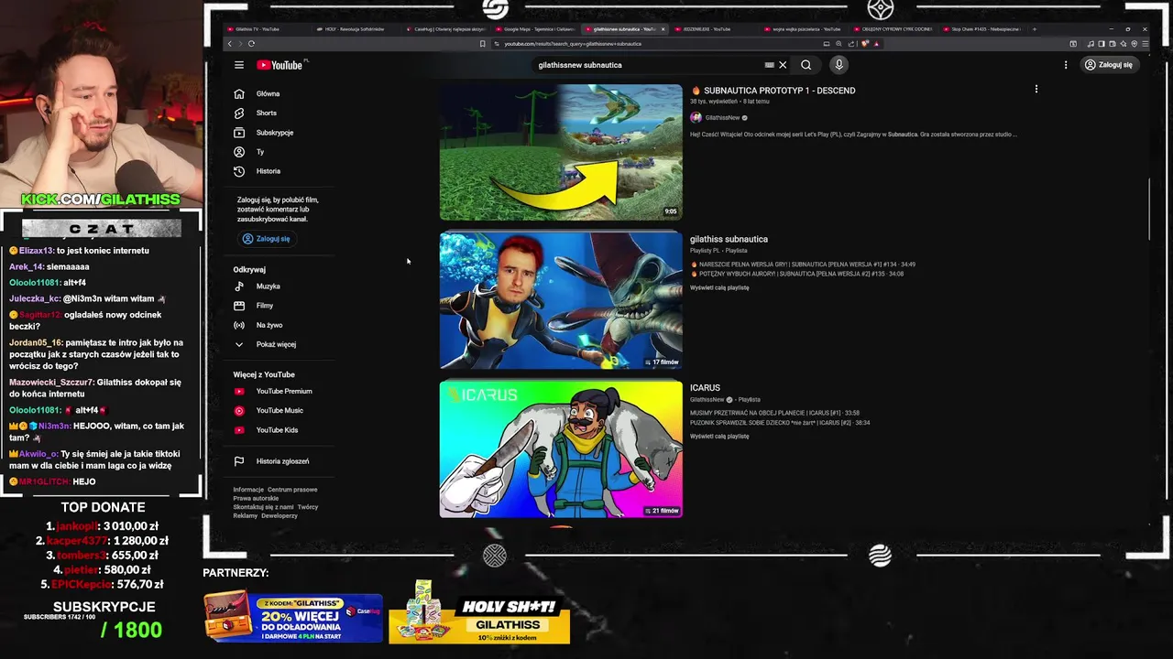The image size is (1173, 659).
Task: Click sidebar Zaloguj się button
Action: [x=267, y=239]
